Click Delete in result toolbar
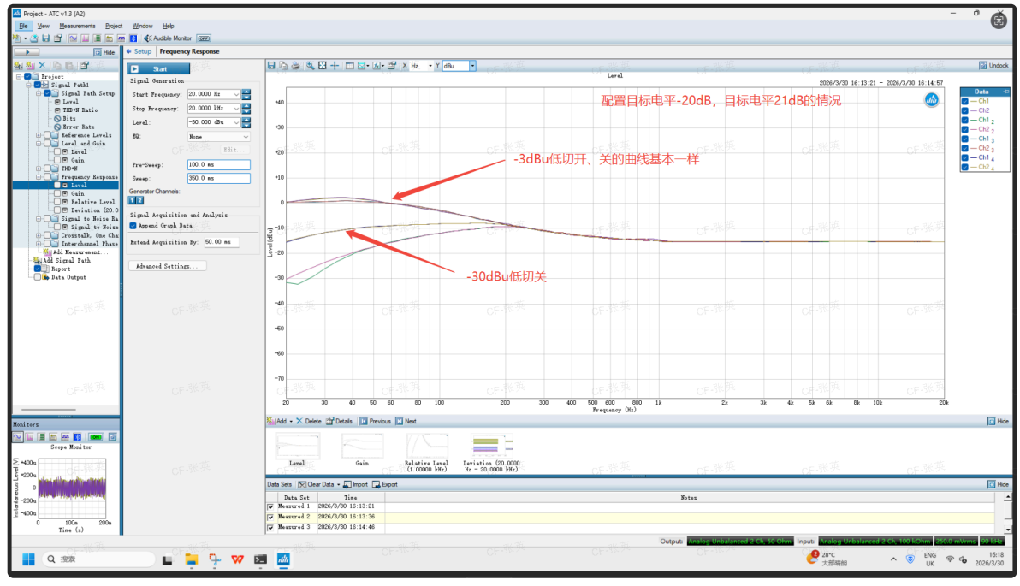This screenshot has height=586, width=1020. coord(309,422)
